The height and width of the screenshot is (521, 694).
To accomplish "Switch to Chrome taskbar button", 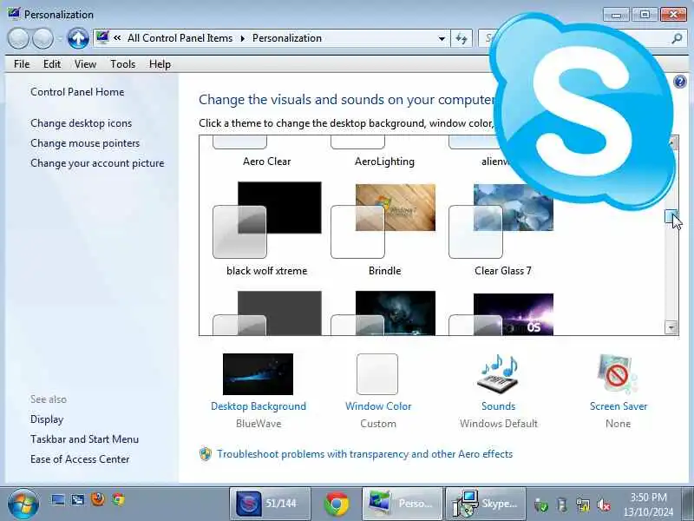I will 337,504.
